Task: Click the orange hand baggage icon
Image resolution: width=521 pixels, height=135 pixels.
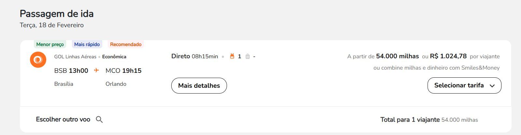Action: [x=232, y=56]
